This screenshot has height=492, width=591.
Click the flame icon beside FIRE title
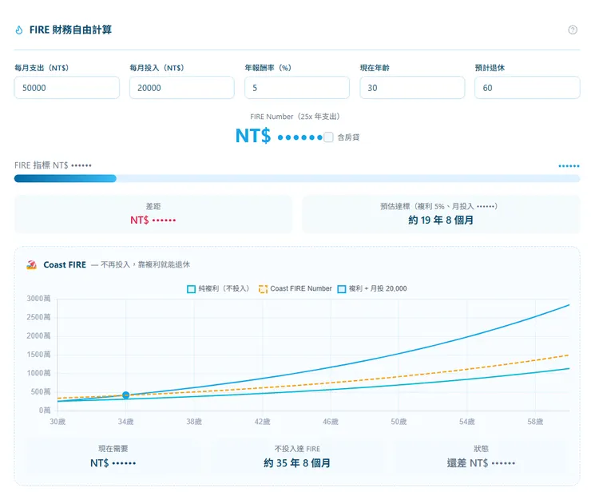(x=19, y=30)
